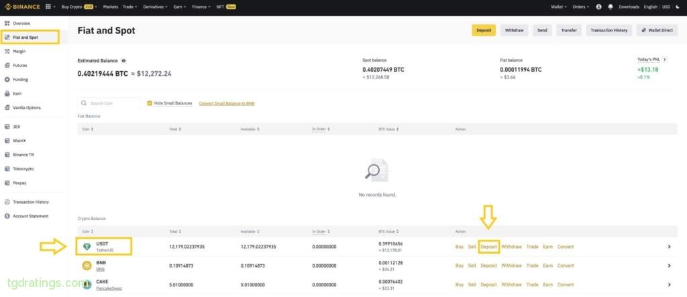Go to Markets page
Viewport: 687px width, 297px height.
tap(111, 7)
